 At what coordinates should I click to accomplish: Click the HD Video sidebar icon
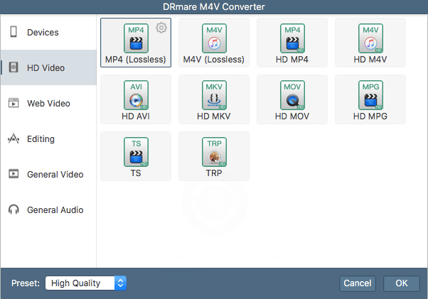click(x=14, y=67)
